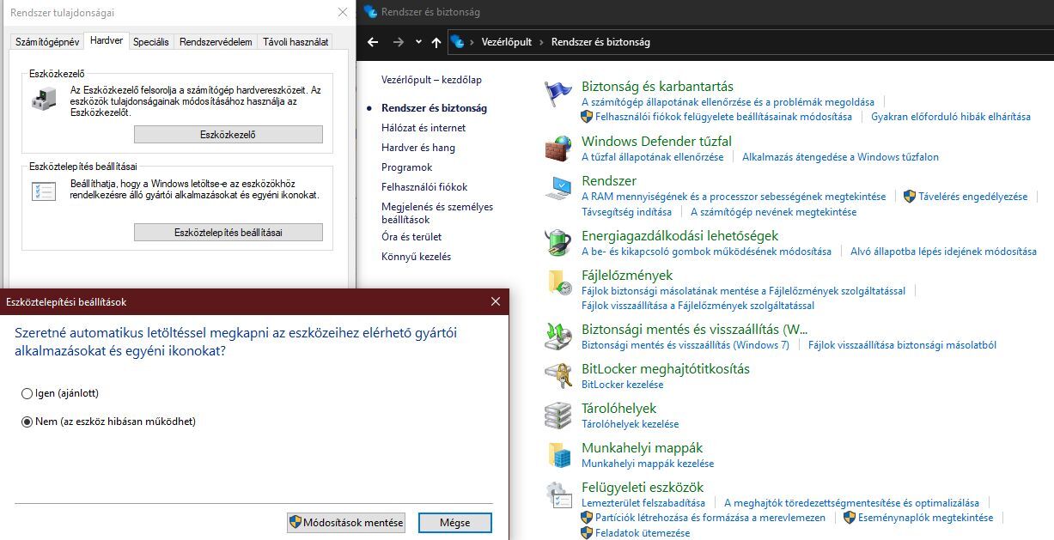This screenshot has width=1054, height=540.
Task: Go up one level arrow
Action: [436, 42]
